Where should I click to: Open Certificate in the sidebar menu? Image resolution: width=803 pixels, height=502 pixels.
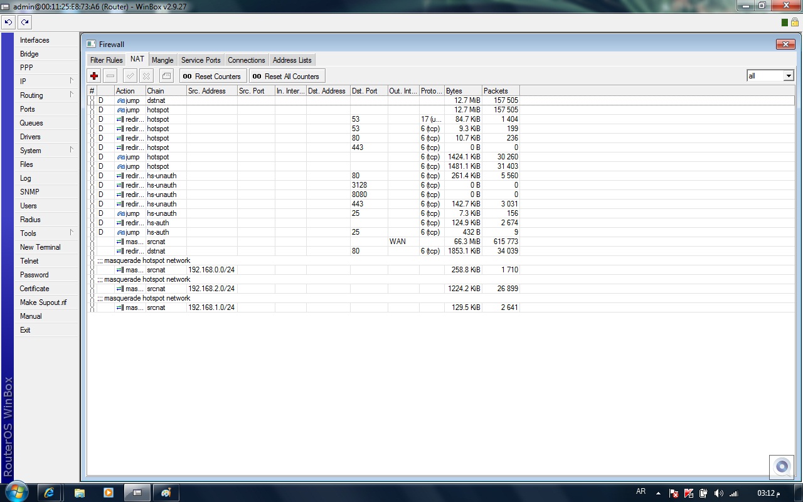pyautogui.click(x=48, y=289)
